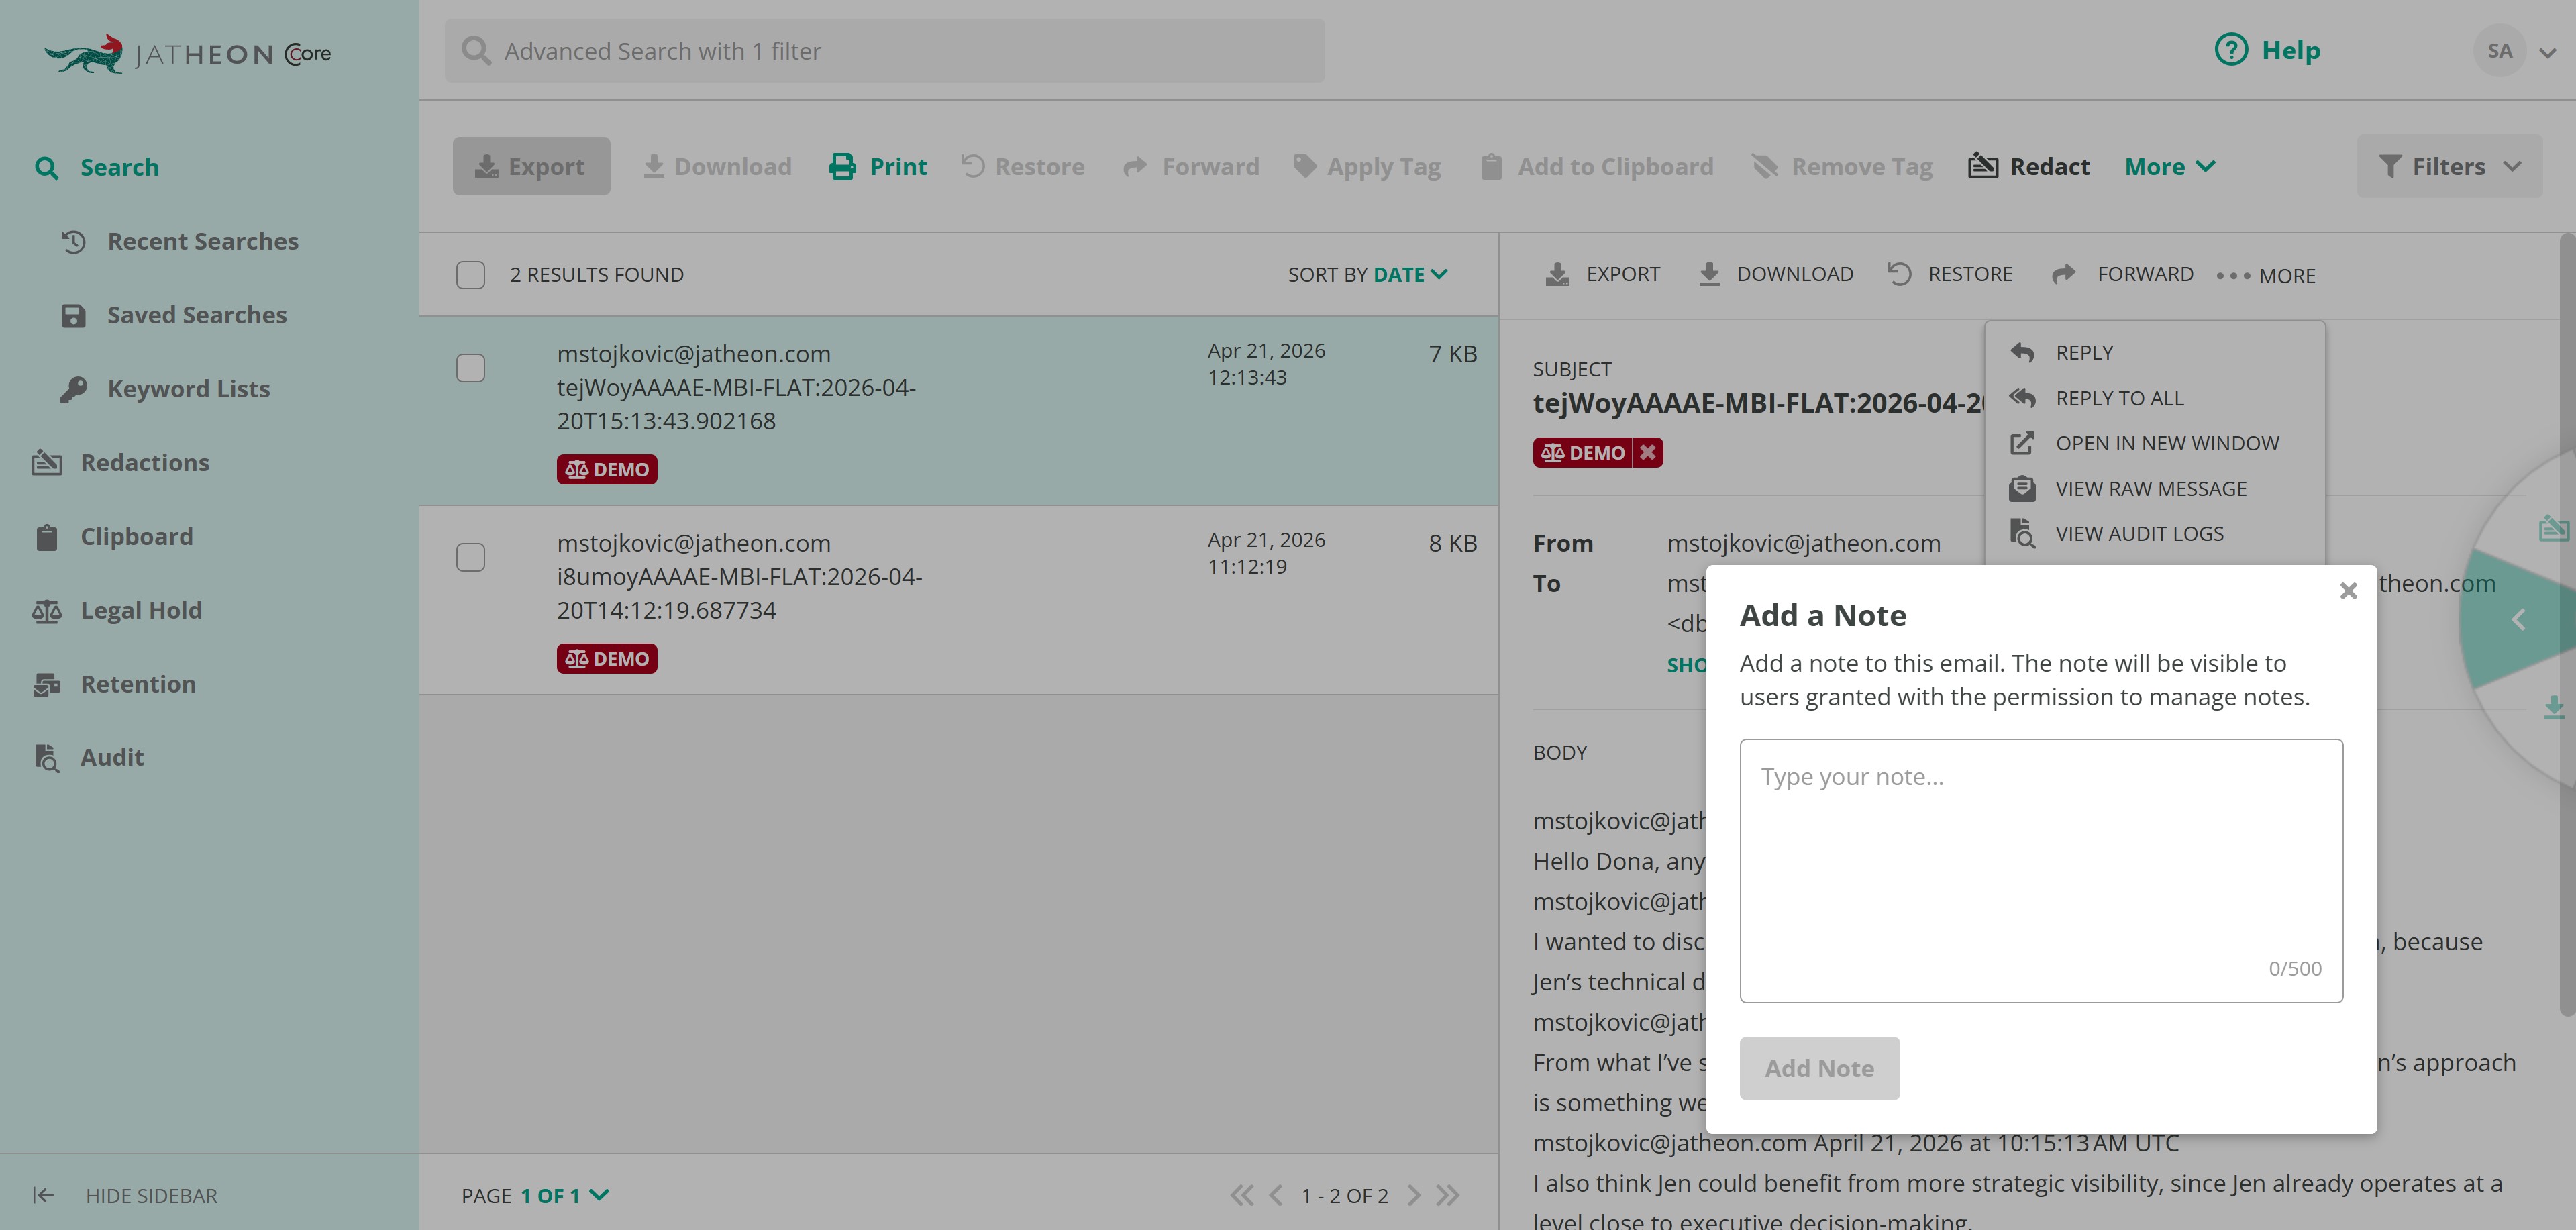Viewport: 2576px width, 1230px height.
Task: Click the Forward button in main toolbar
Action: (x=1190, y=166)
